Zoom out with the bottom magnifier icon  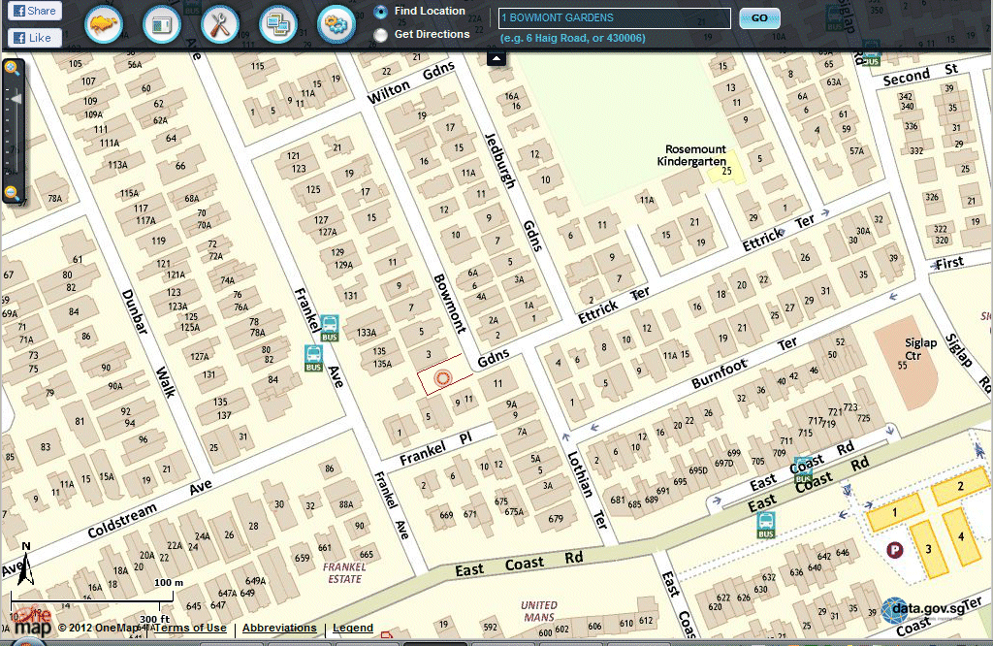(12, 193)
